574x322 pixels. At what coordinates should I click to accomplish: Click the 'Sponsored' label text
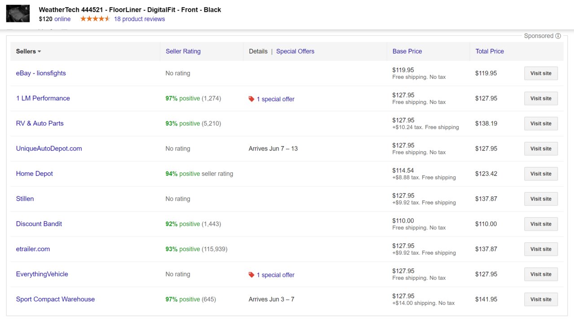pos(539,36)
